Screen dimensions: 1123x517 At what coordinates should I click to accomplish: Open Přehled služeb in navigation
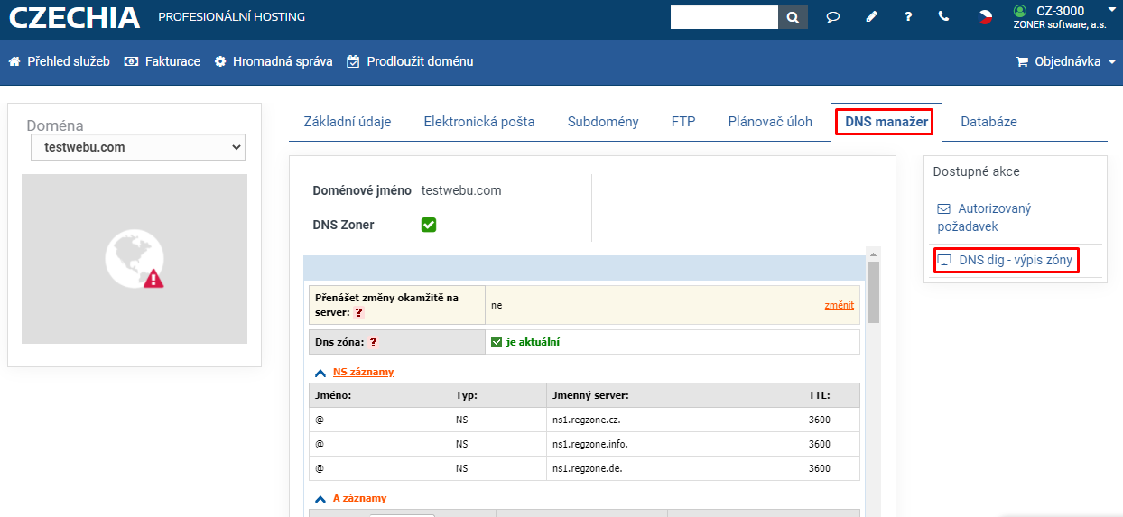[60, 62]
